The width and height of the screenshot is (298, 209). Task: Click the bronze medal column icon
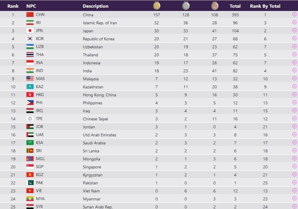215,6
